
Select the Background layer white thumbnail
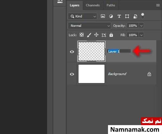[x=92, y=74]
